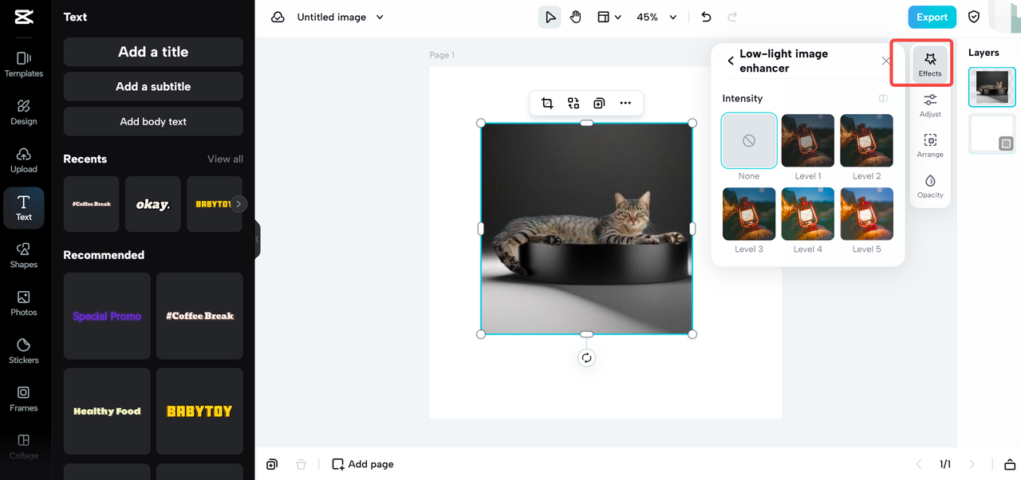The height and width of the screenshot is (480, 1021).
Task: Go back from Low-light image enhancer
Action: 730,61
